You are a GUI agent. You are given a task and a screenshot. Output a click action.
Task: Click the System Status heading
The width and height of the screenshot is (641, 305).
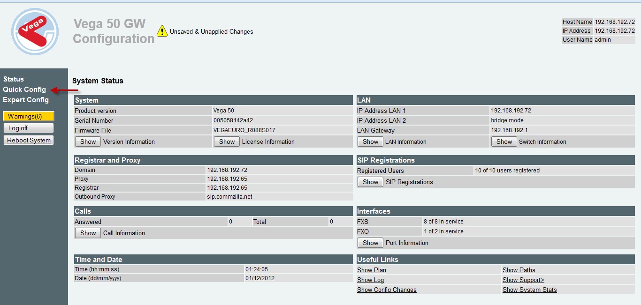tap(98, 81)
